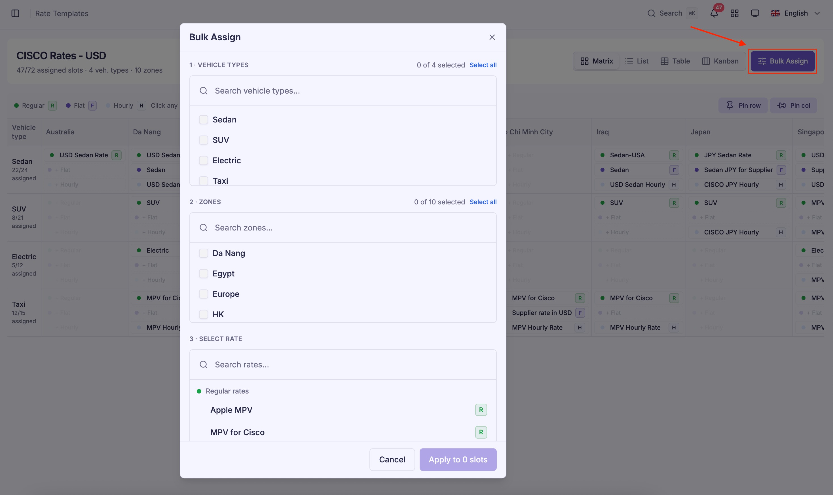Viewport: 833px width, 495px height.
Task: Check the Taxi vehicle type
Action: tap(204, 181)
